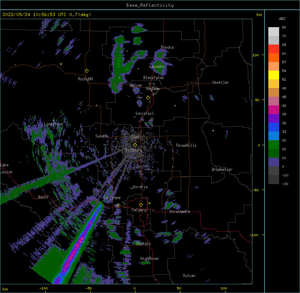The image size is (300, 293).
Task: Click the yellow station marker south of RedDeer
Action: (x=148, y=98)
